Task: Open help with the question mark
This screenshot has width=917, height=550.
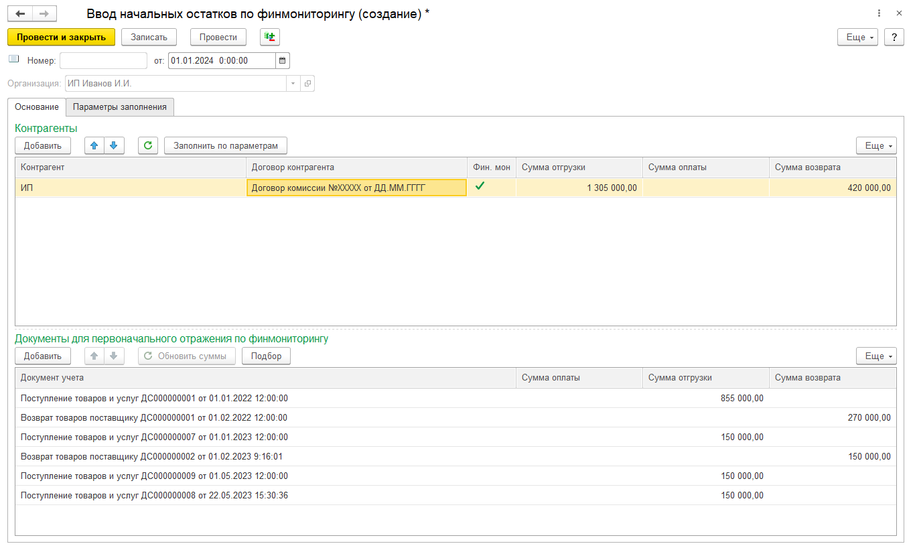Action: coord(894,38)
